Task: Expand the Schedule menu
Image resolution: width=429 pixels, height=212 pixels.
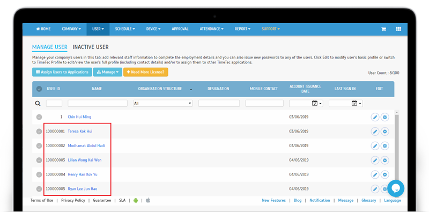Action: coord(125,29)
